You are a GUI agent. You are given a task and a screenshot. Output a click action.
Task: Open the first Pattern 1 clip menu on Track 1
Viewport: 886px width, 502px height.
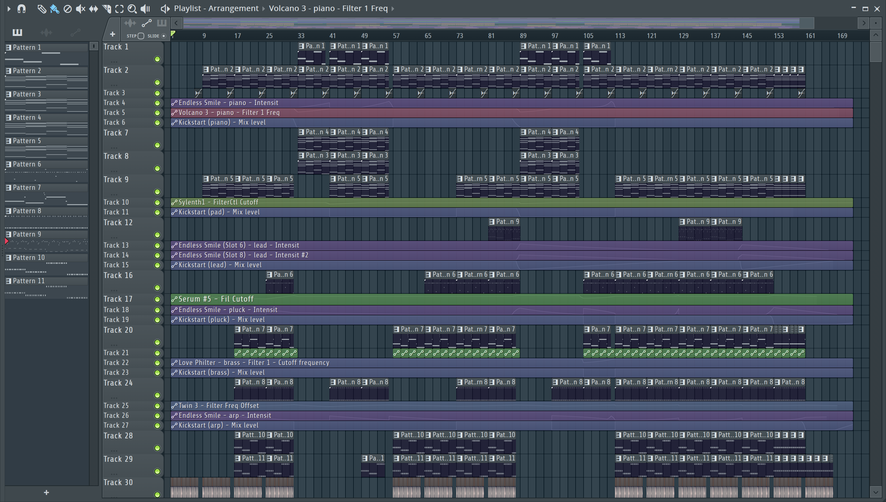pyautogui.click(x=301, y=46)
